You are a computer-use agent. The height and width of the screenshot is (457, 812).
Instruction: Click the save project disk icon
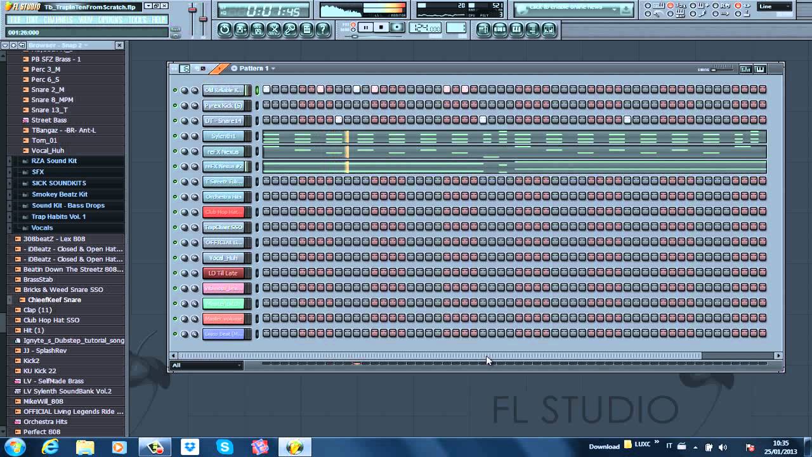point(258,29)
